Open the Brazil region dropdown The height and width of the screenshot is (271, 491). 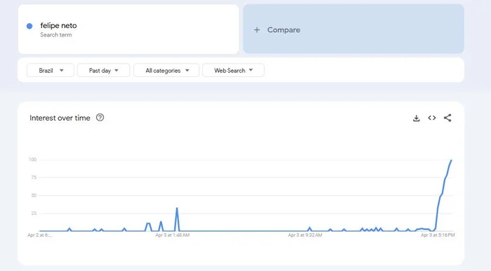point(51,70)
